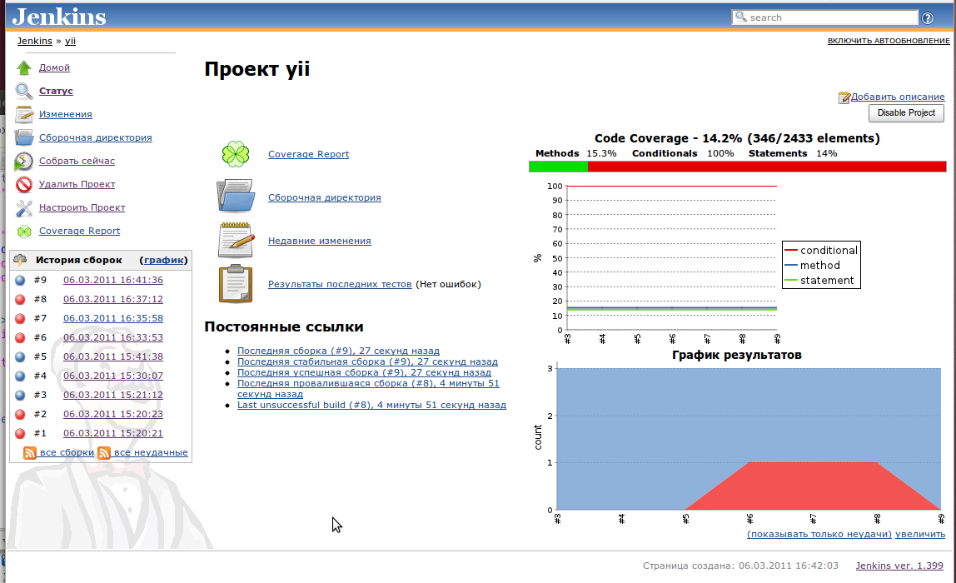Viewport: 956px width, 583px height.
Task: Click the Jenkins breadcrumb link
Action: 35,41
